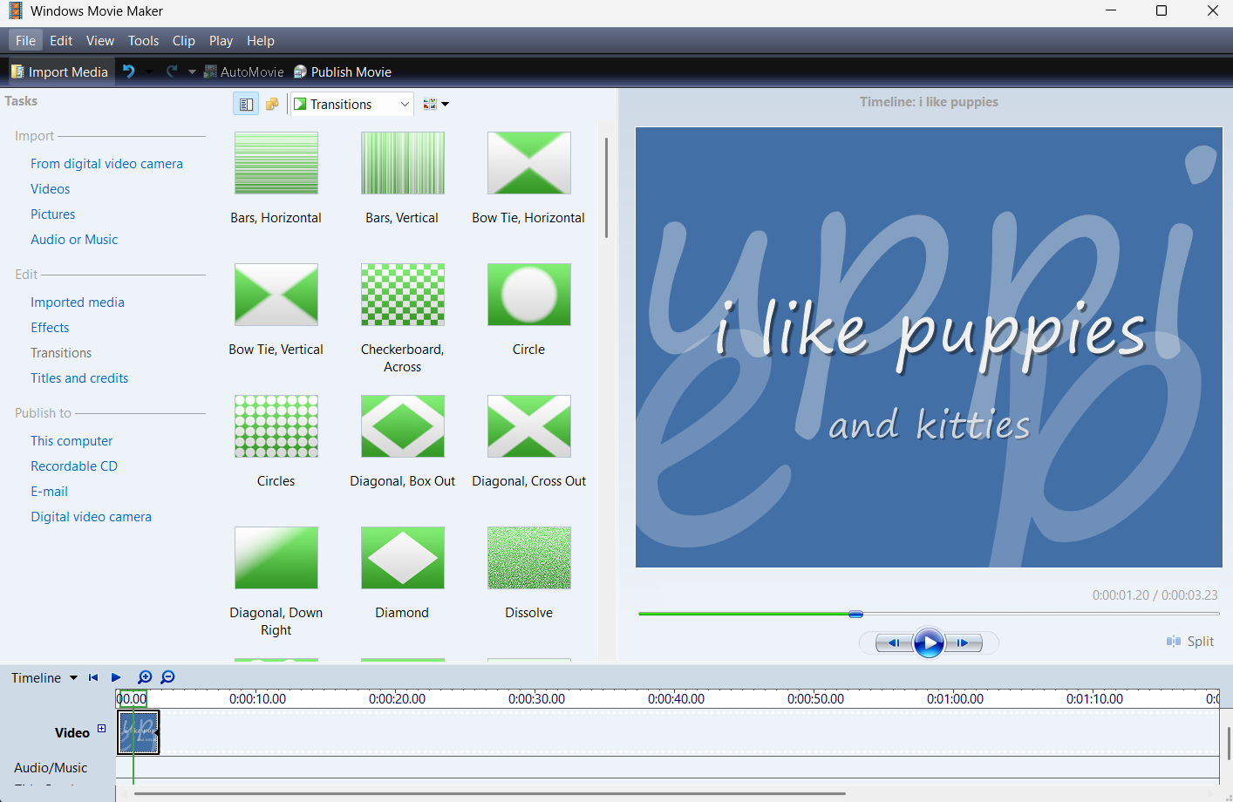
Task: Click the timeline horizontal scrollbar
Action: (488, 794)
